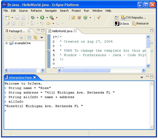158x139 pixels.
Task: Toggle the TODO task marker on line 4
Action: pyautogui.click(x=49, y=50)
